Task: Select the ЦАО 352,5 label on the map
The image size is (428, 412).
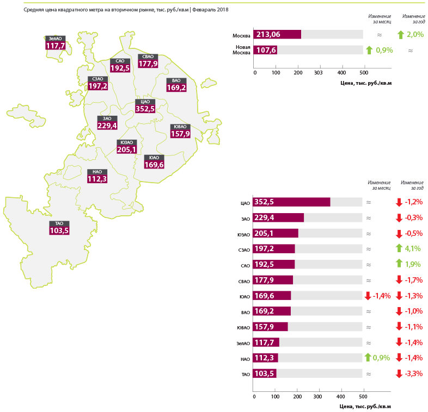Action: coord(145,106)
